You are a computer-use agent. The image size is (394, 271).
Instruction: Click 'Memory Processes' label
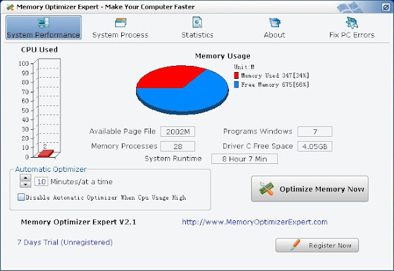124,146
